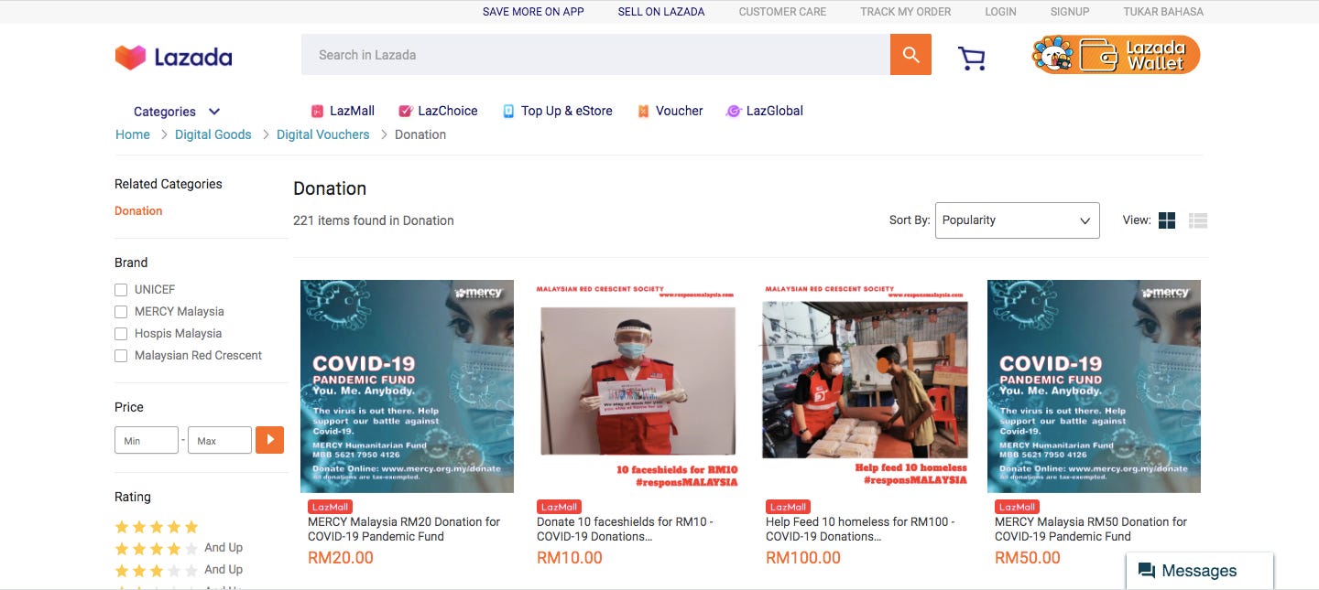Click the RM100.00 price

(x=803, y=558)
